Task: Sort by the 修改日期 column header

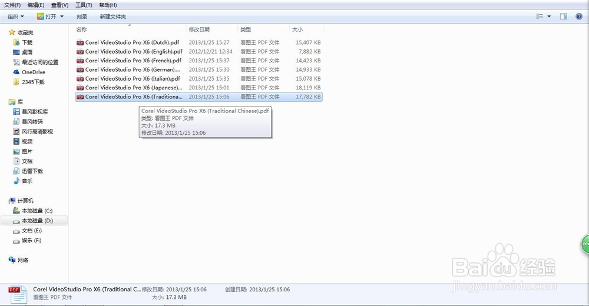Action: click(199, 29)
